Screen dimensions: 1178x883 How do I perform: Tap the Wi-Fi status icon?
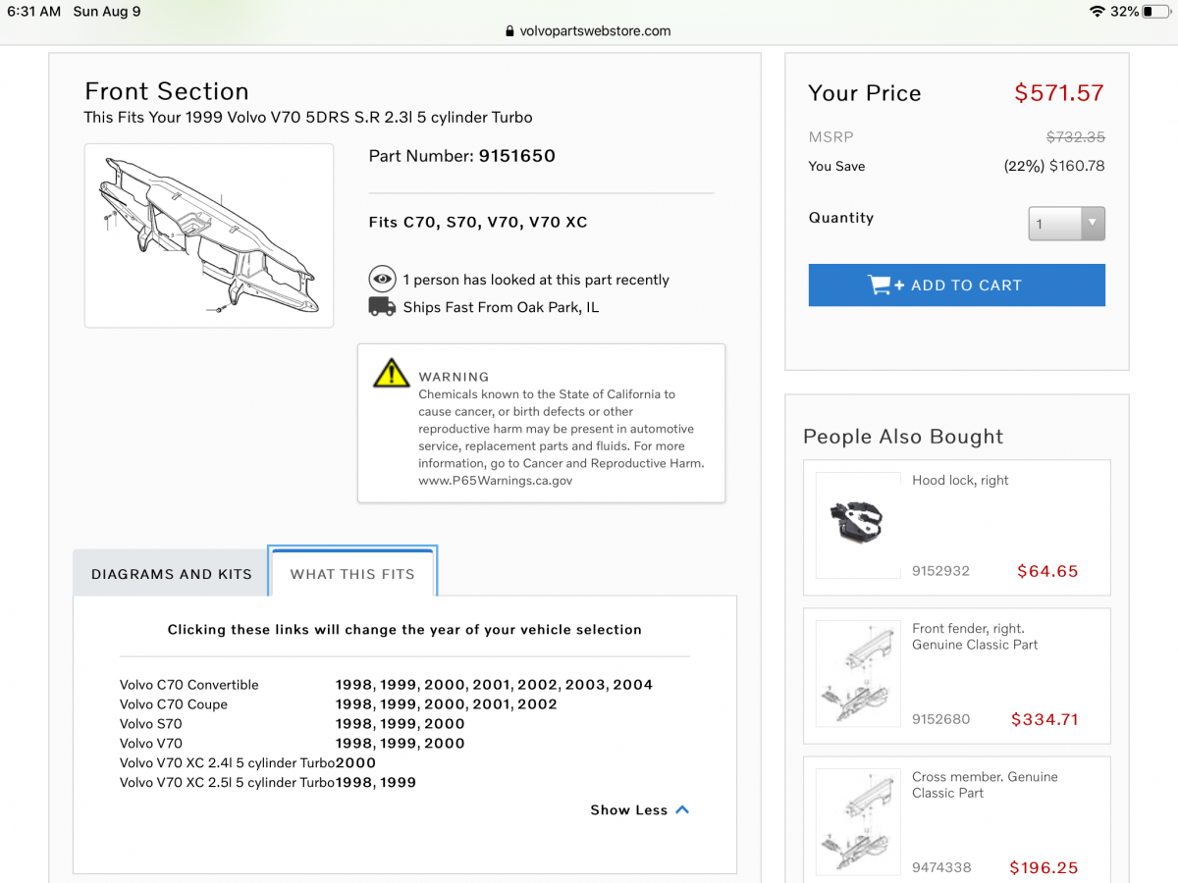click(x=1097, y=11)
